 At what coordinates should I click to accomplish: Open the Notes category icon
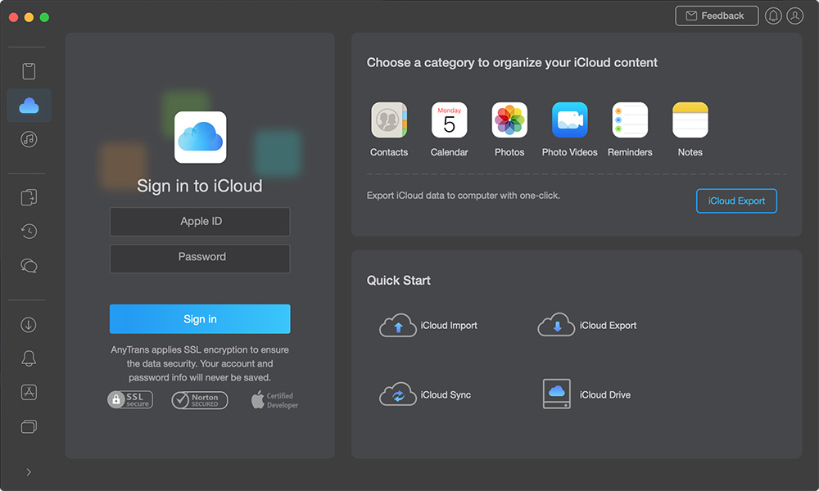[690, 120]
